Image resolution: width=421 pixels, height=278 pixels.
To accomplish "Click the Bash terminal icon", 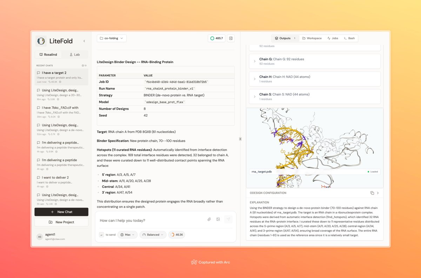I will point(345,38).
